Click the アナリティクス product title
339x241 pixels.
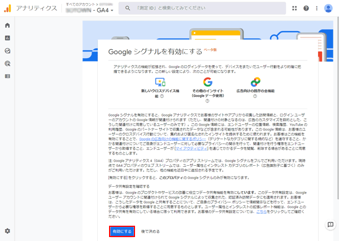pos(37,8)
